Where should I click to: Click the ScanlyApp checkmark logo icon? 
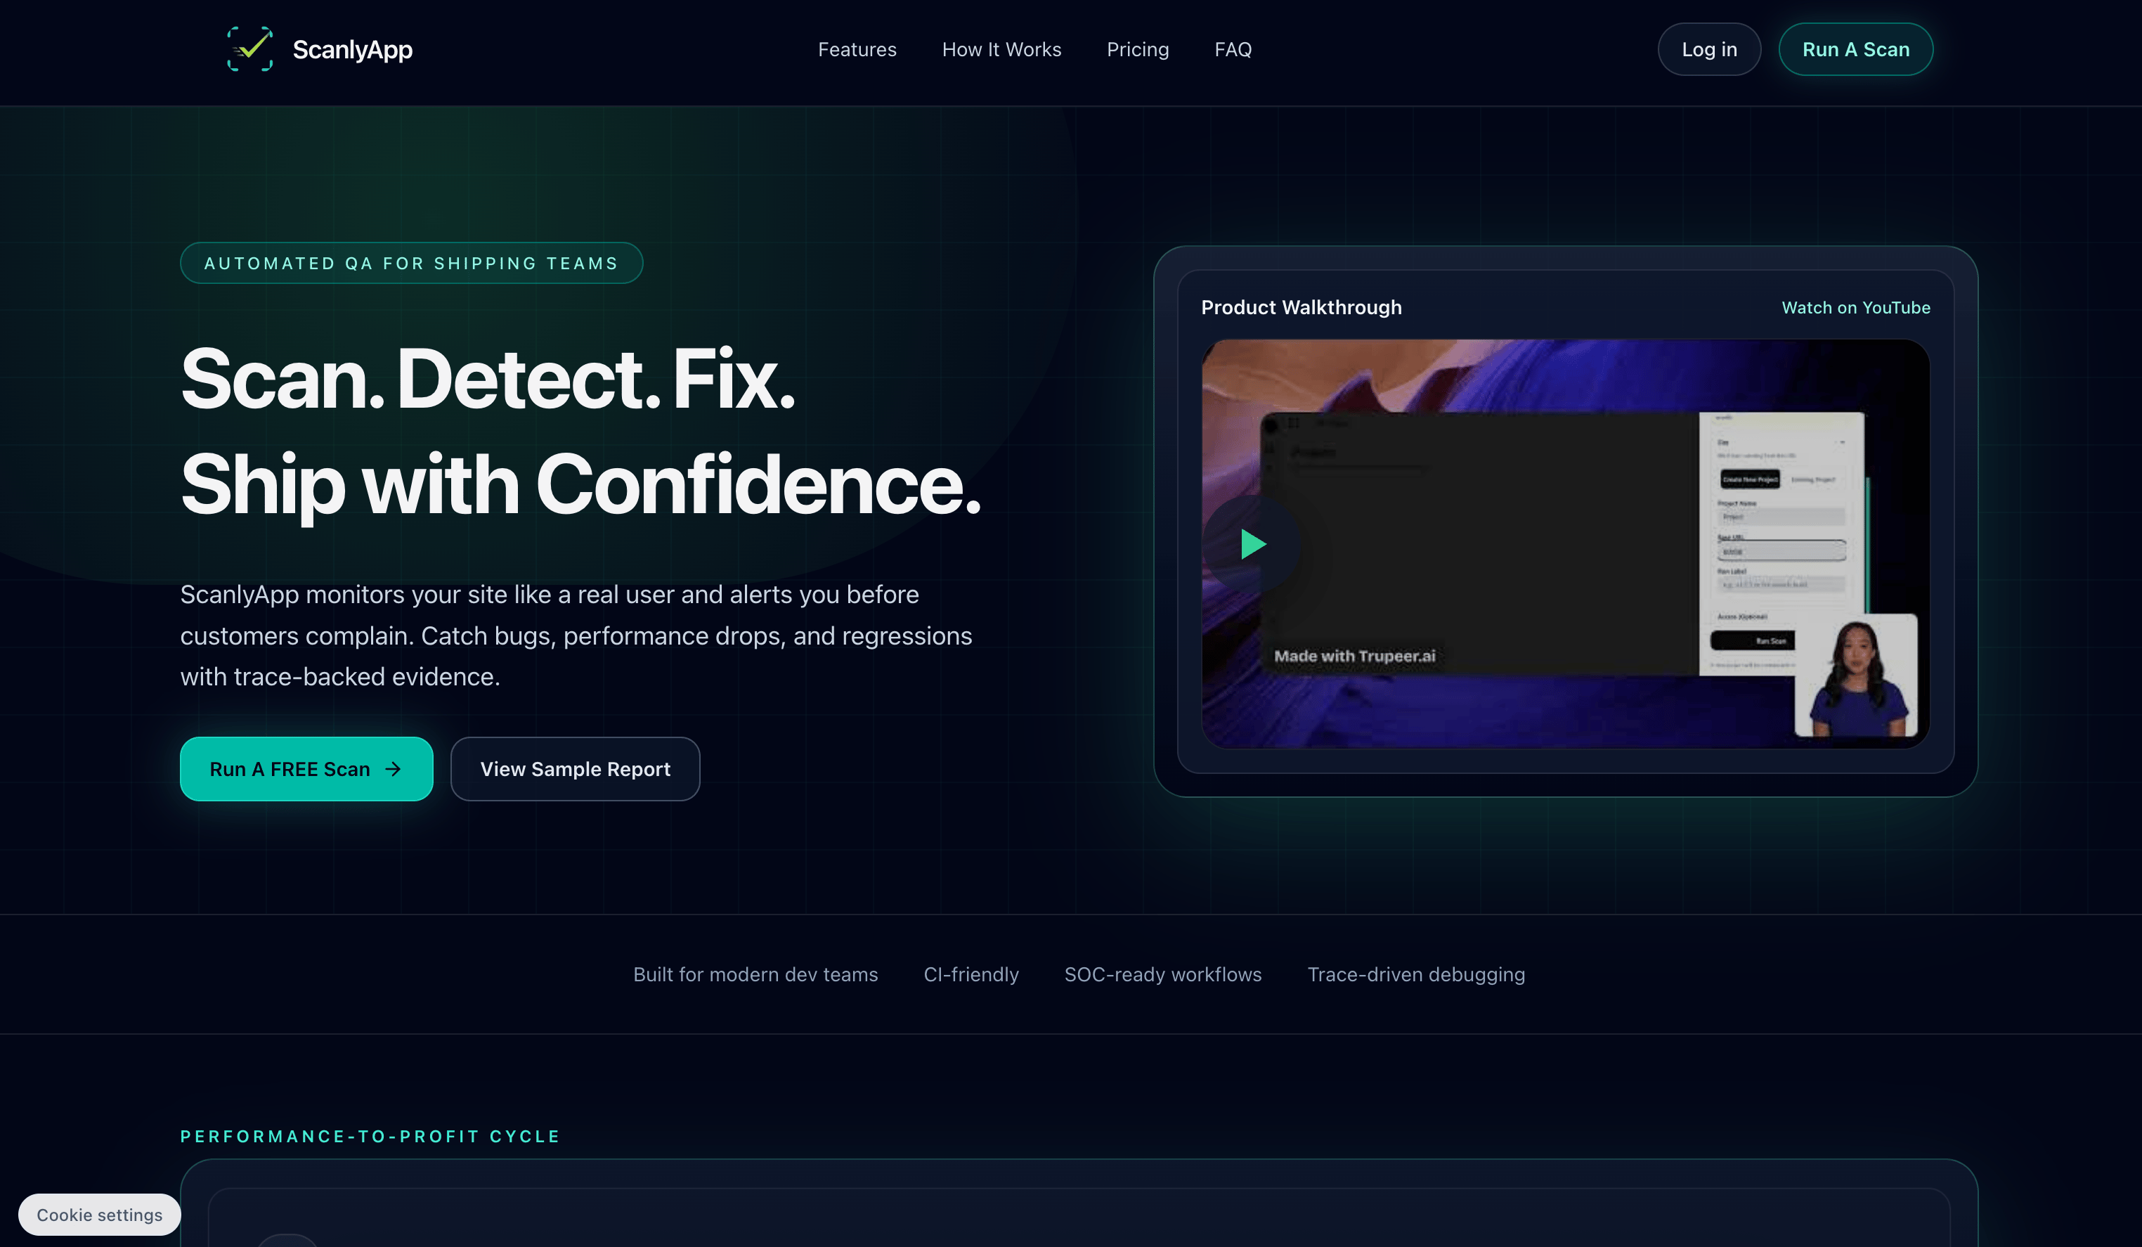pyautogui.click(x=250, y=49)
